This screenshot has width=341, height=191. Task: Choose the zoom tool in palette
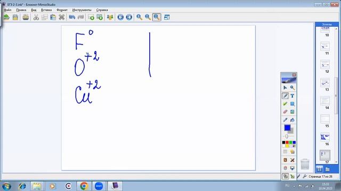click(293, 88)
